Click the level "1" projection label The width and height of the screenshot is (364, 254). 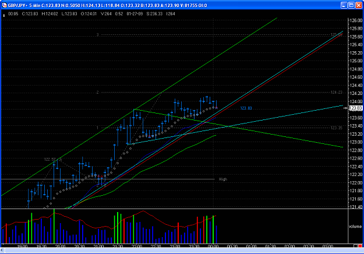tap(97, 128)
